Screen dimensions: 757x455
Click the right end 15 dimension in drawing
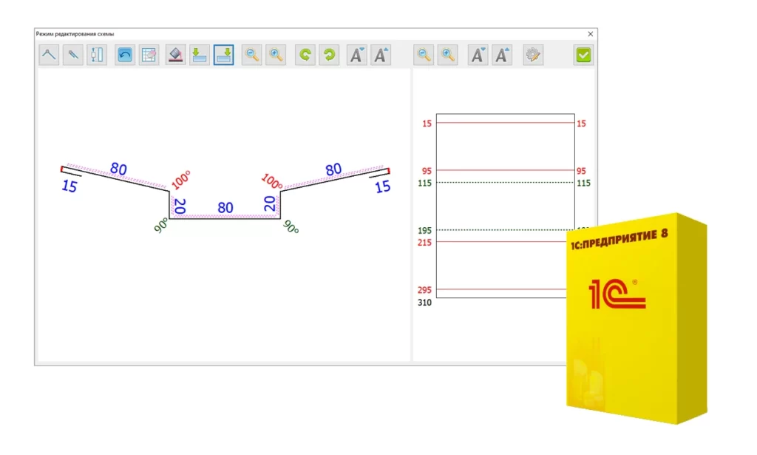tap(382, 186)
